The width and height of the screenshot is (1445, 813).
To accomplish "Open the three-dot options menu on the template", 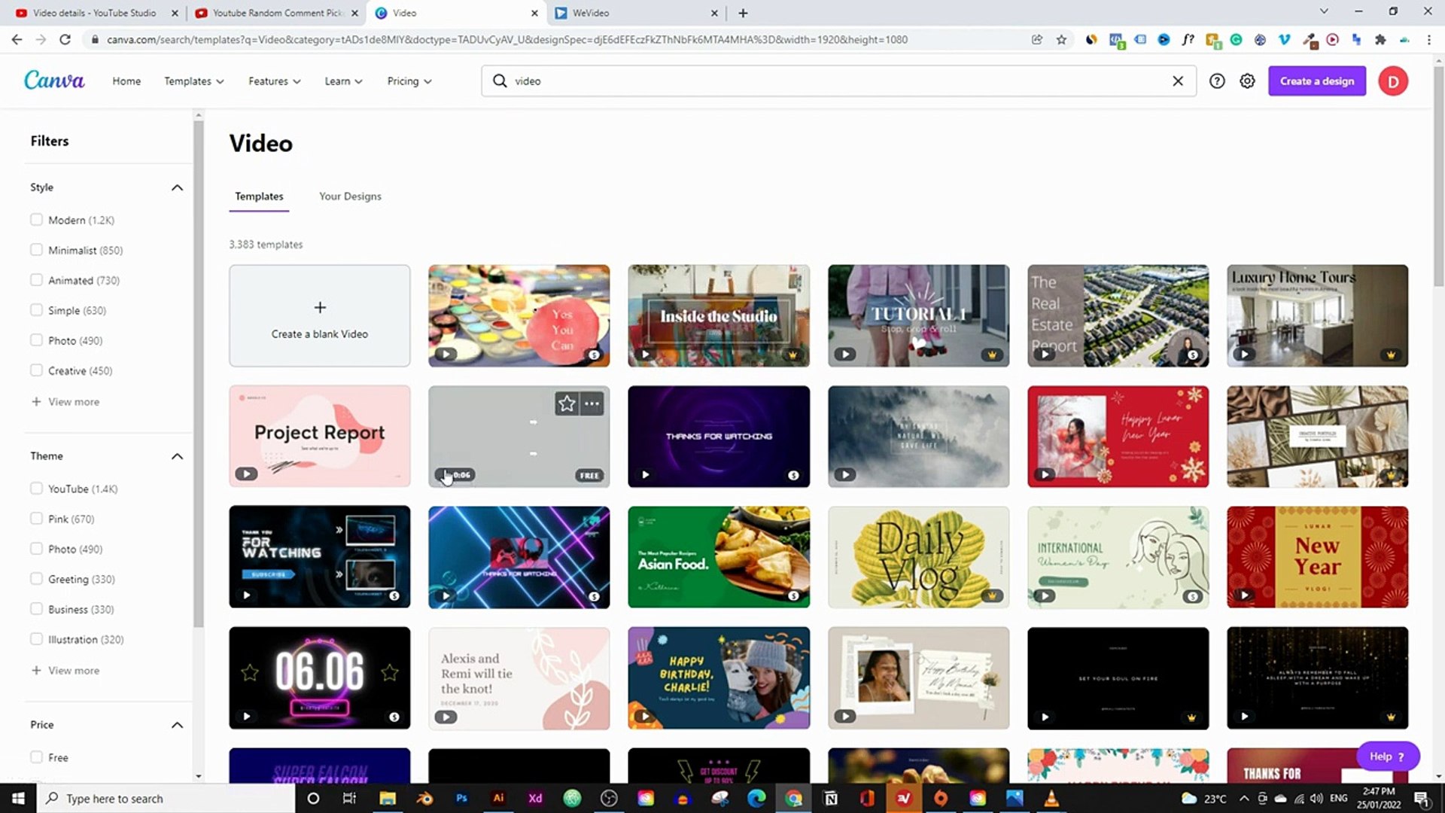I will tap(592, 403).
